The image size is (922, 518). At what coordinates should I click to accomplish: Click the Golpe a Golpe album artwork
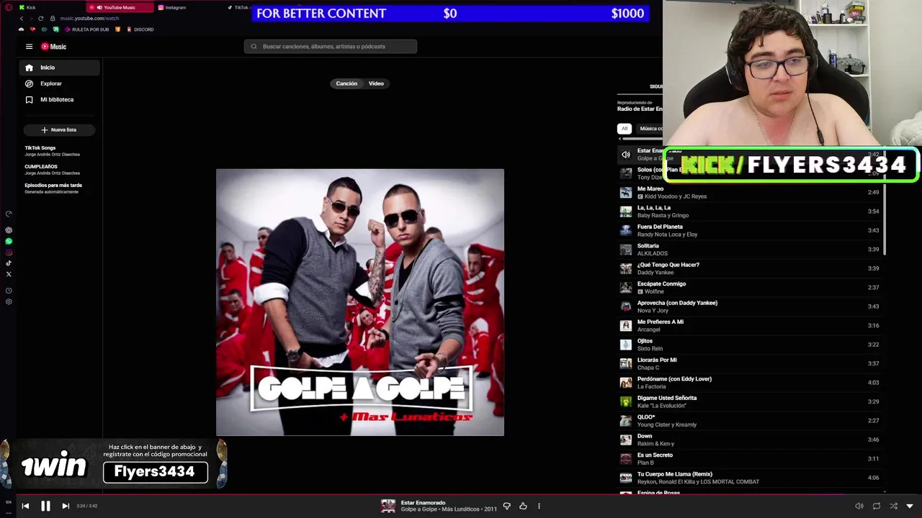pos(360,302)
